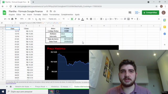Open horizontal align options
The height and width of the screenshot is (94, 168).
click(x=102, y=19)
